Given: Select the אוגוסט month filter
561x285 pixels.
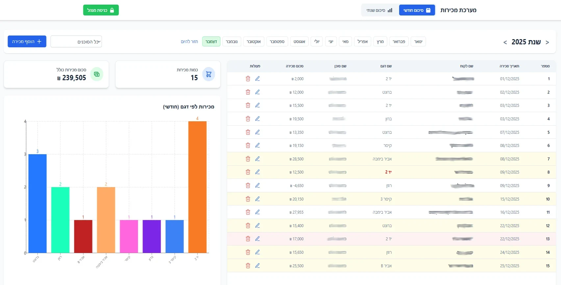Looking at the screenshot, I should [x=299, y=42].
